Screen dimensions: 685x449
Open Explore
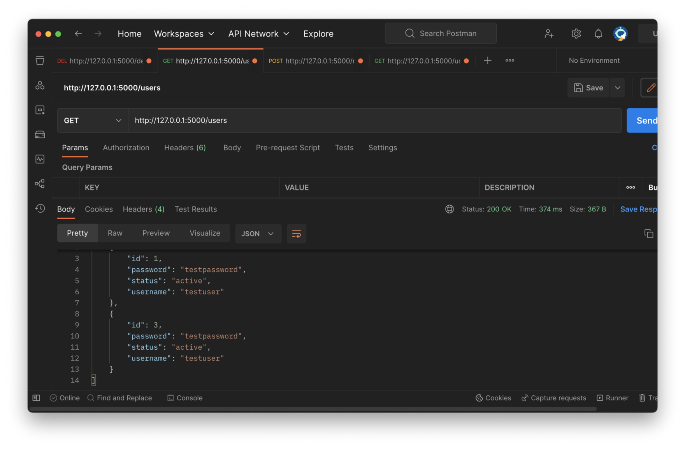318,33
